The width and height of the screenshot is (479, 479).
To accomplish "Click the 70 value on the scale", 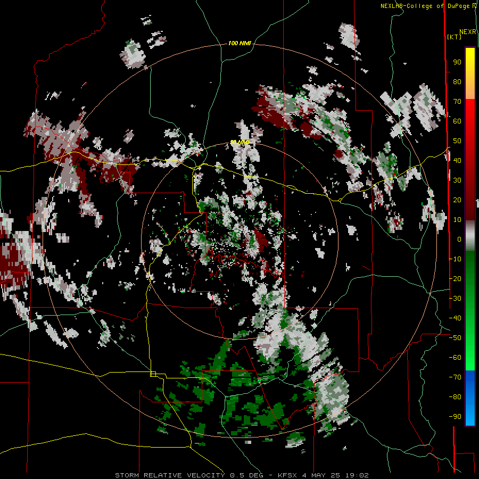I will pos(457,102).
